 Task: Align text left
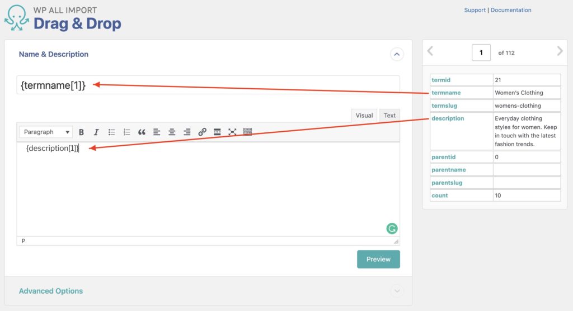(x=157, y=132)
